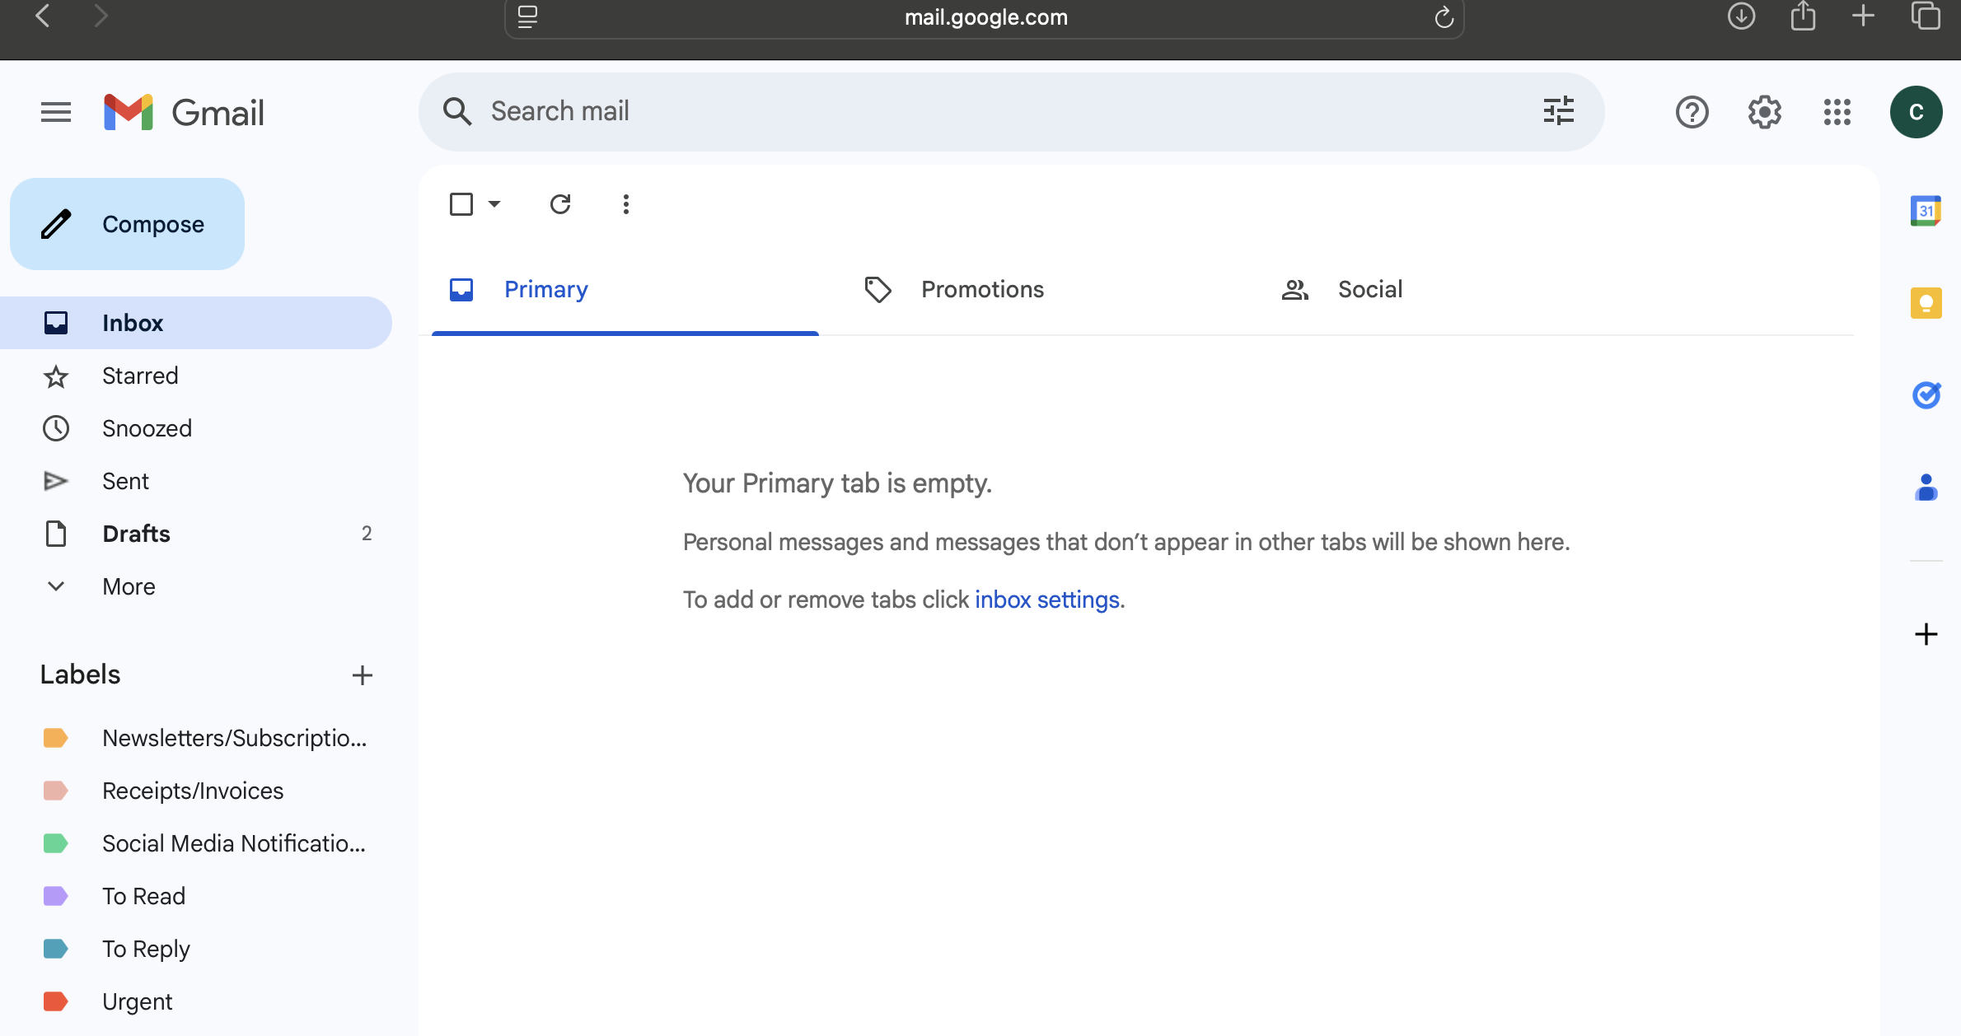Select the red Urgent label
Viewport: 1961px width, 1036px height.
click(x=137, y=1001)
